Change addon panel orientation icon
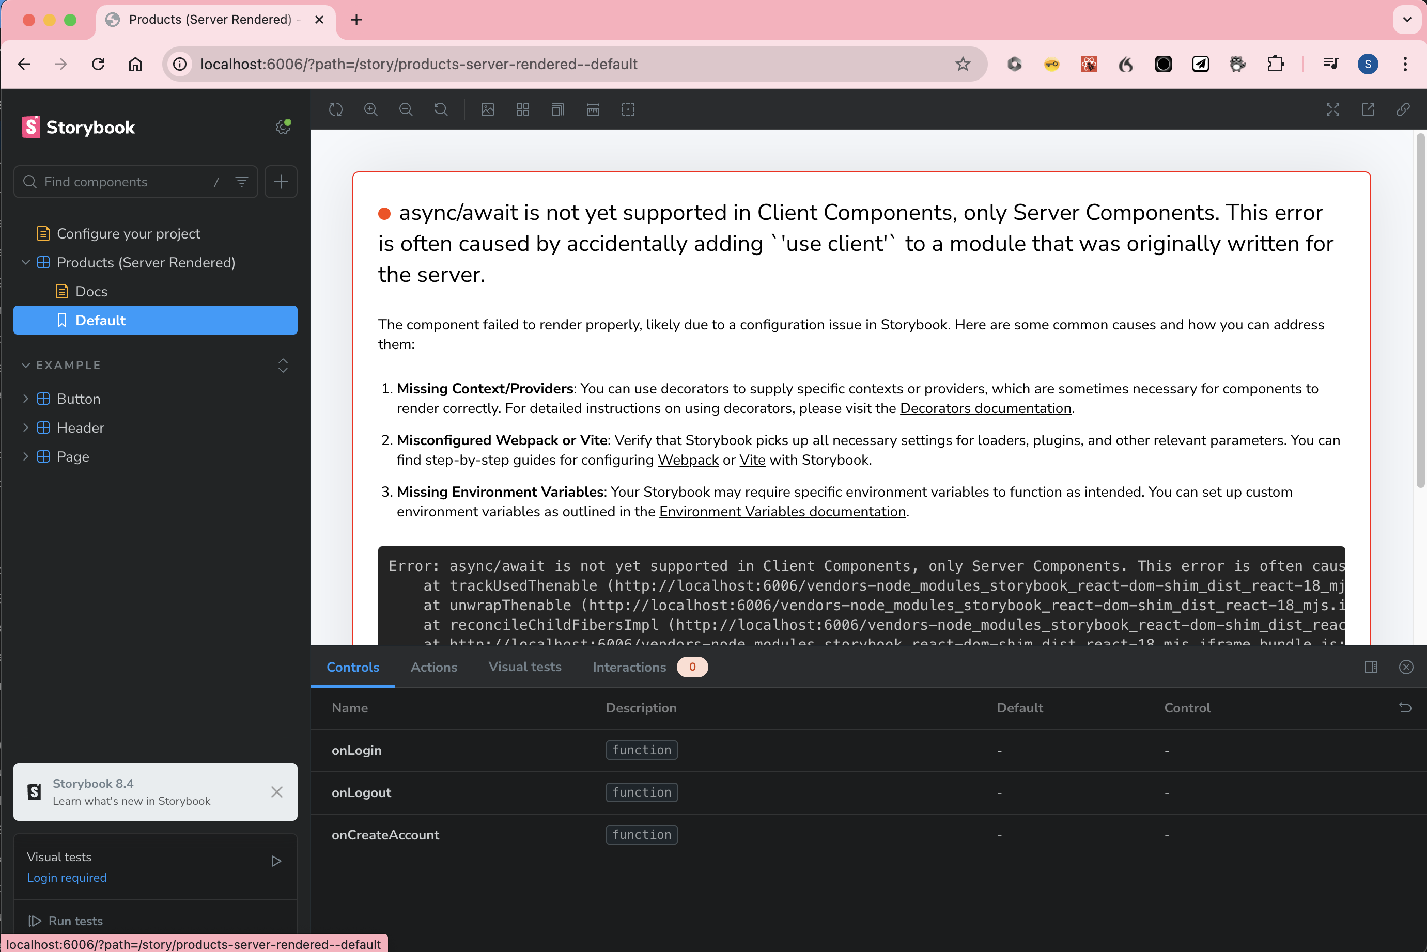 1371,667
